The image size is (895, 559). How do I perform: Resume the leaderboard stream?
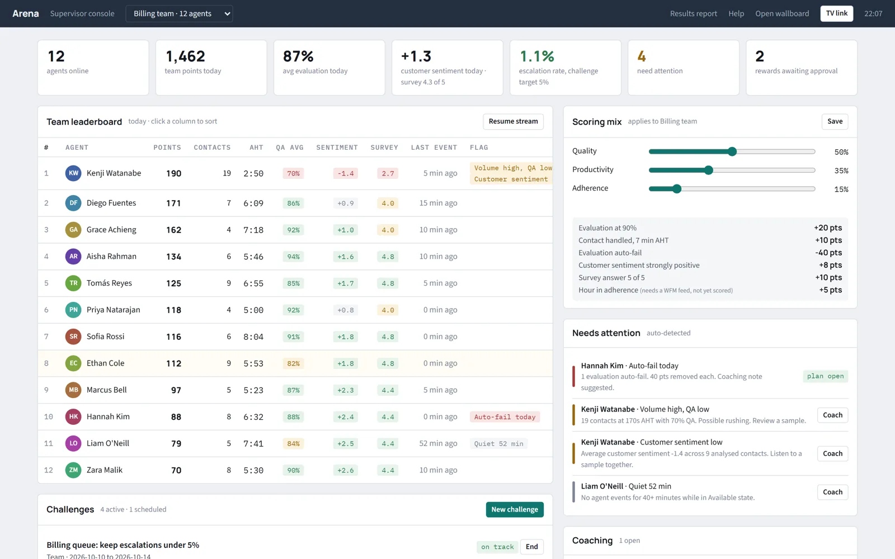[513, 121]
